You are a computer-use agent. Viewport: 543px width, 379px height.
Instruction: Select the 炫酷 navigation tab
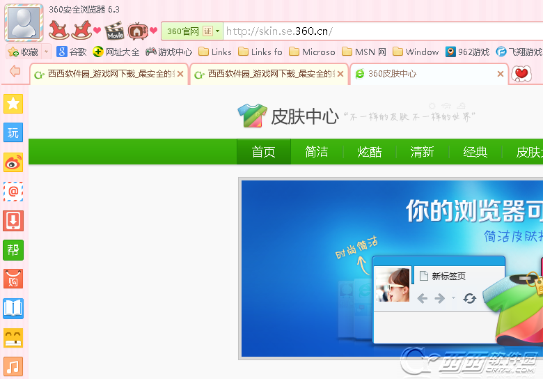tap(370, 152)
